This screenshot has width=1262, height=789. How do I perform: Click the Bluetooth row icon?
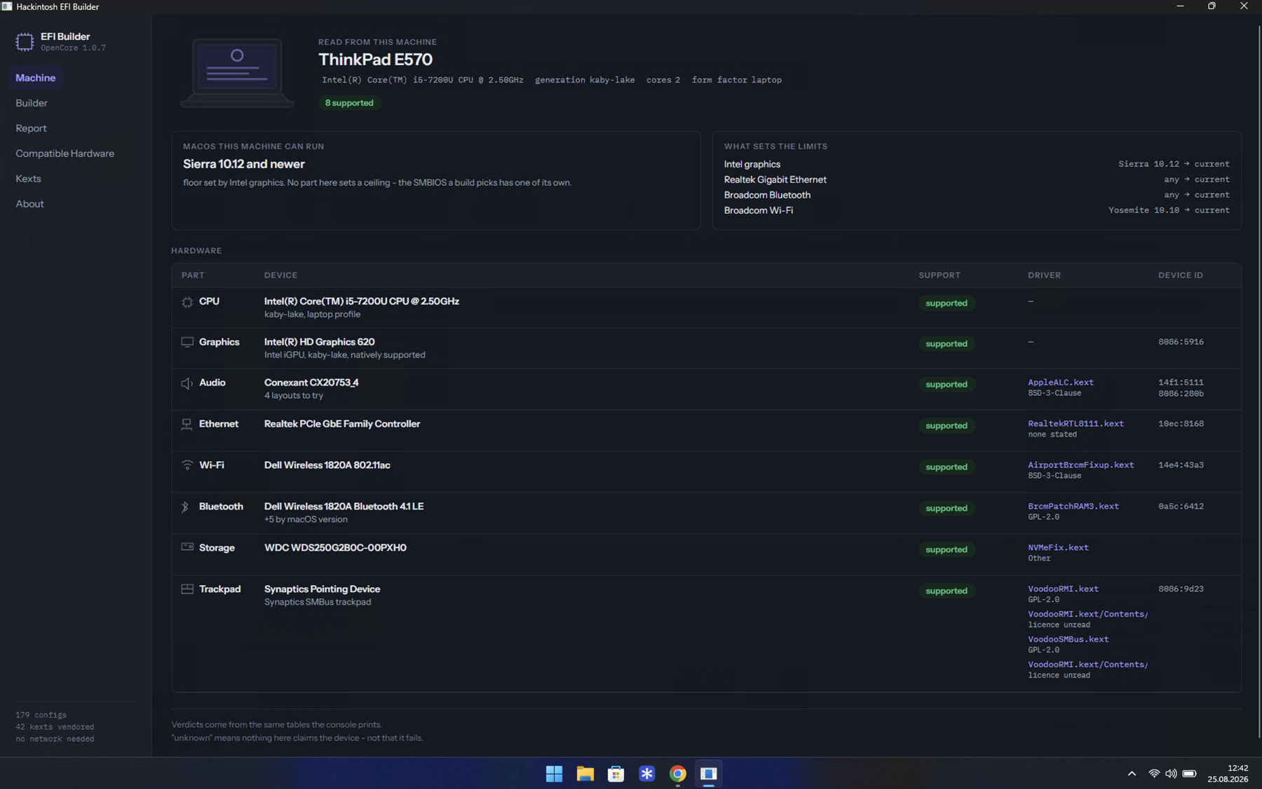pos(185,507)
